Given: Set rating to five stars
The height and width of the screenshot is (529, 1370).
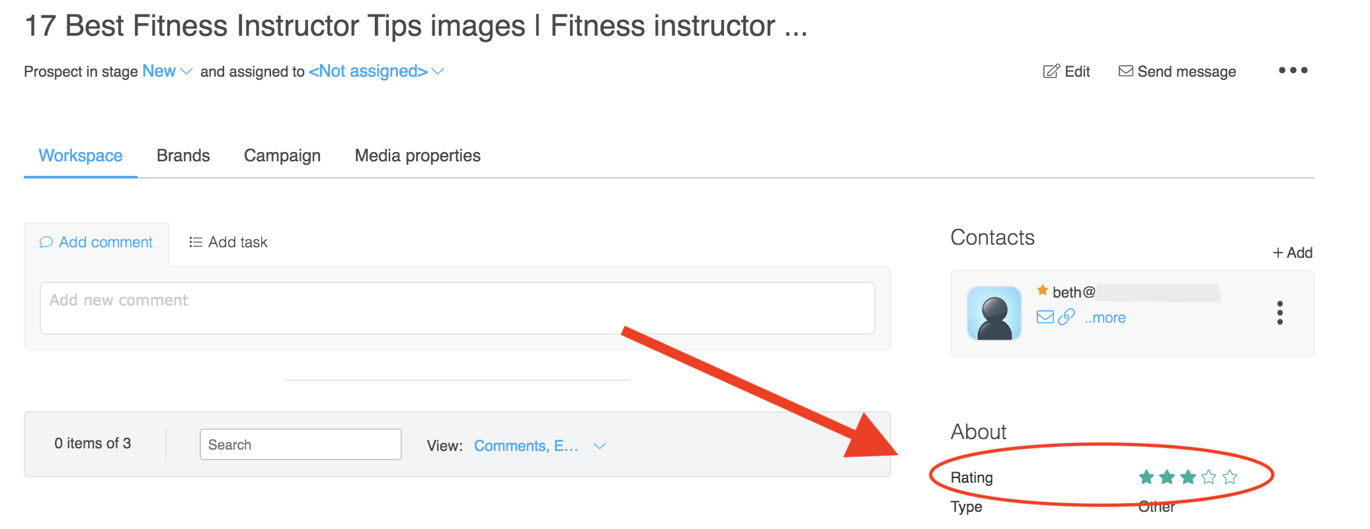Looking at the screenshot, I should 1230,477.
